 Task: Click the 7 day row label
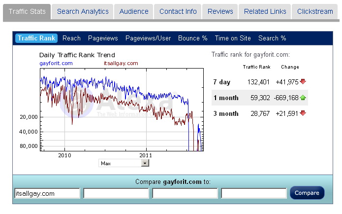pyautogui.click(x=222, y=82)
